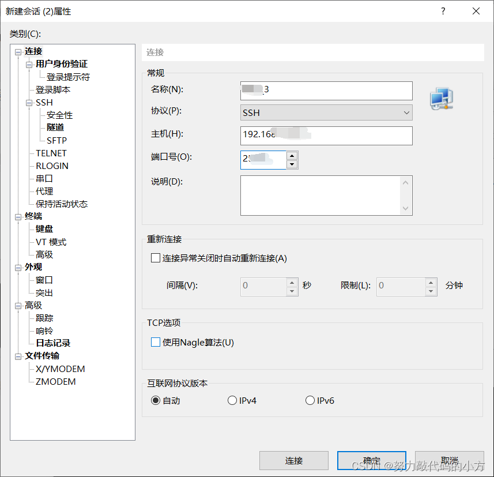This screenshot has width=494, height=477.
Task: Select the 隧道 settings page
Action: point(55,127)
